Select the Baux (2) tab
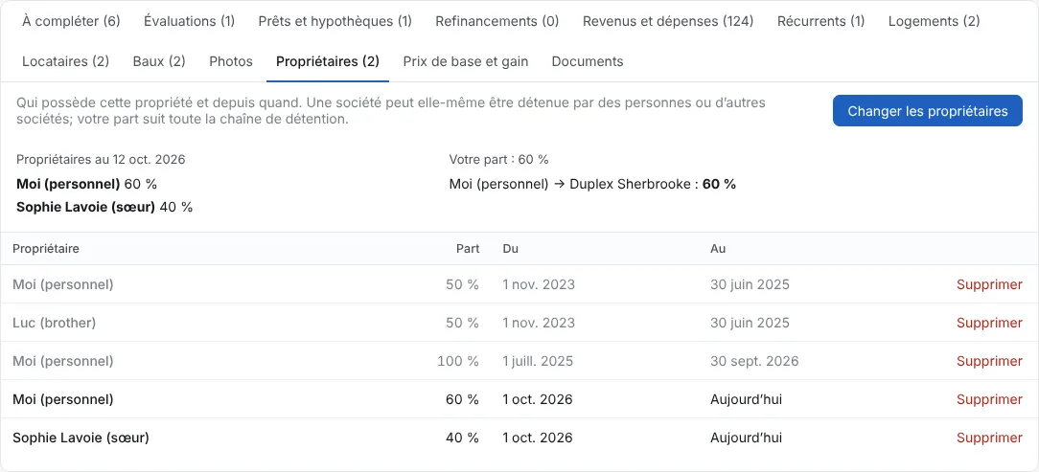The height and width of the screenshot is (472, 1039). (159, 61)
